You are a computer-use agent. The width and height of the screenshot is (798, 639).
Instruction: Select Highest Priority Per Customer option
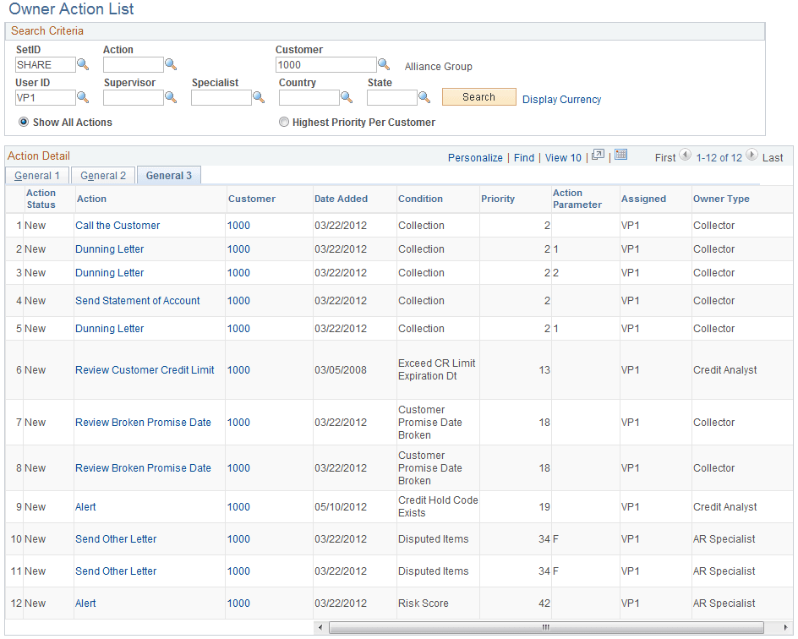click(x=284, y=122)
